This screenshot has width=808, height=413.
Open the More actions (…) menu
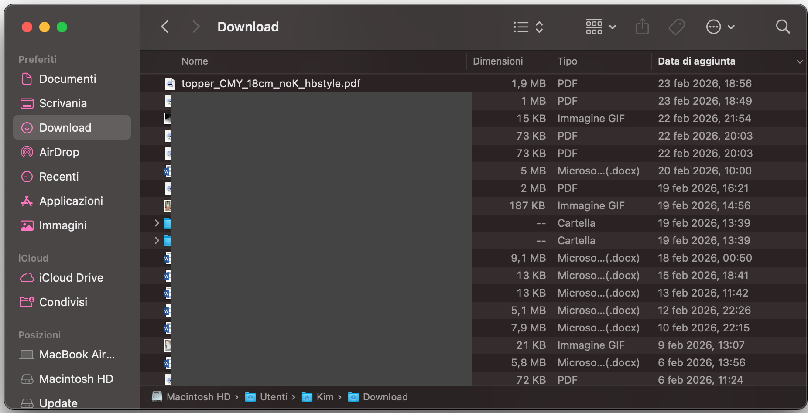point(720,27)
